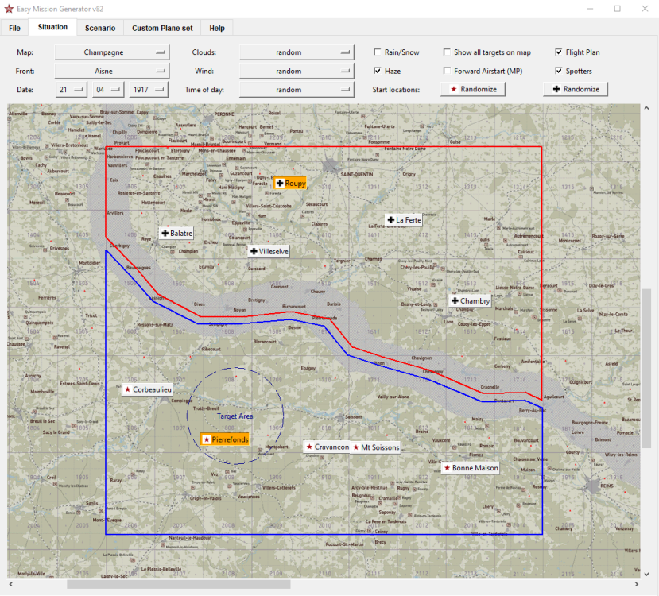Switch to the Scenario tab
Screen dimensions: 659x596
(100, 28)
